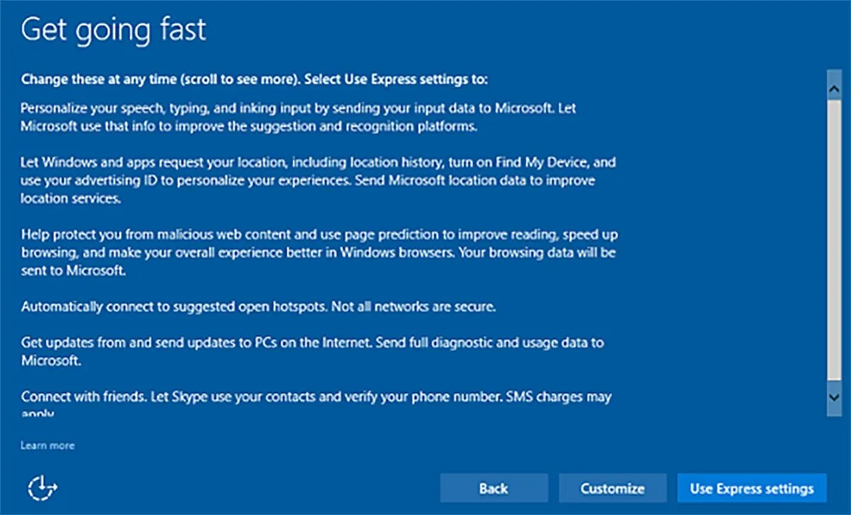Click the speech and typing personalization paragraph

pos(298,117)
